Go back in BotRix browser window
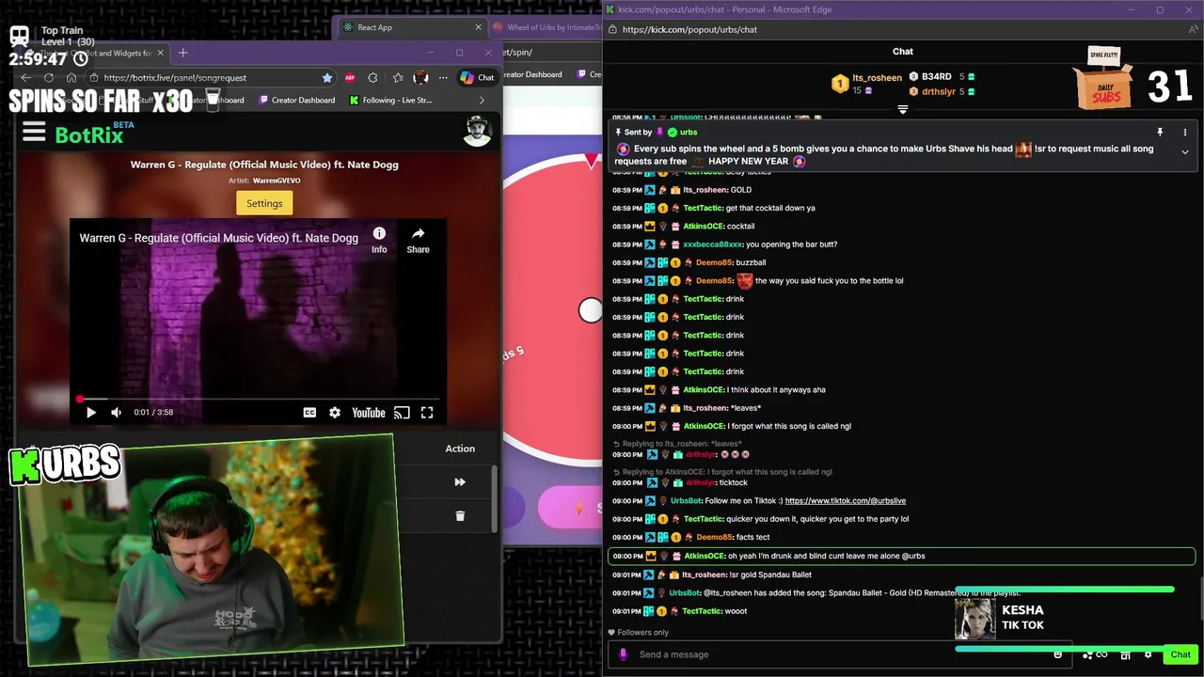Screen dimensions: 1204x677 point(26,78)
